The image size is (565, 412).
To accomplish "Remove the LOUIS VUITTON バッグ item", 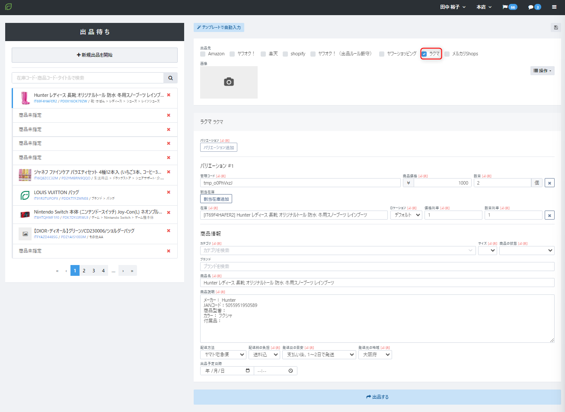I will [x=169, y=192].
